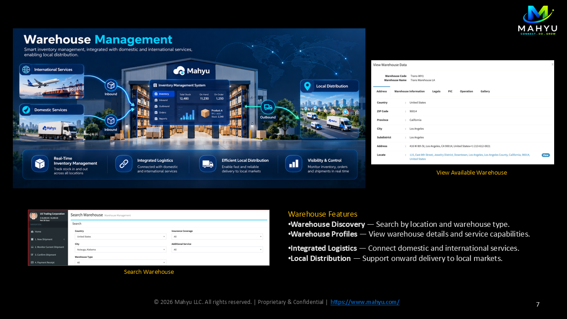This screenshot has height=319, width=567.
Task: Close the View Warehouse Data dialog
Action: (552, 64)
